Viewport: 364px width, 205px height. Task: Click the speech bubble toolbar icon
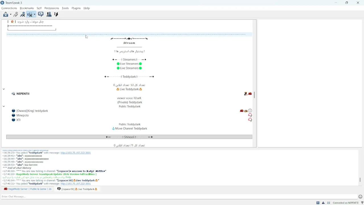coord(41,14)
